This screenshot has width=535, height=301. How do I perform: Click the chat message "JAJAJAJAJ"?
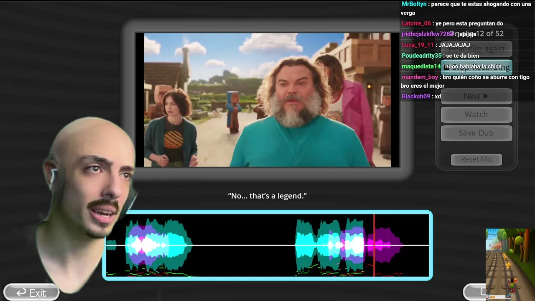point(454,45)
